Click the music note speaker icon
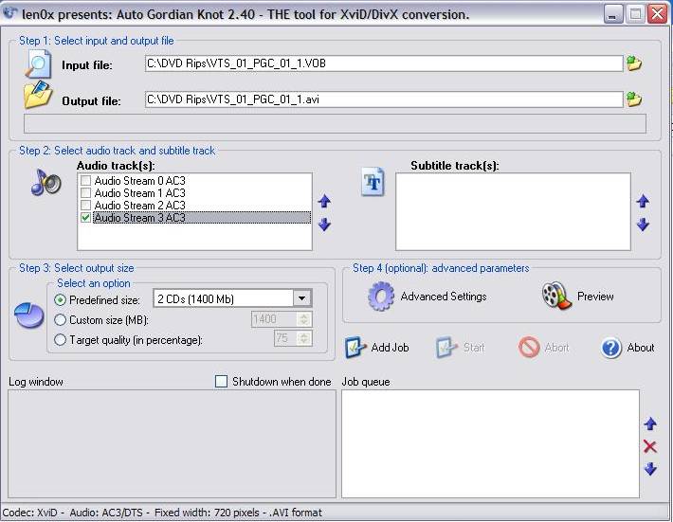The height and width of the screenshot is (522, 673). pos(45,182)
